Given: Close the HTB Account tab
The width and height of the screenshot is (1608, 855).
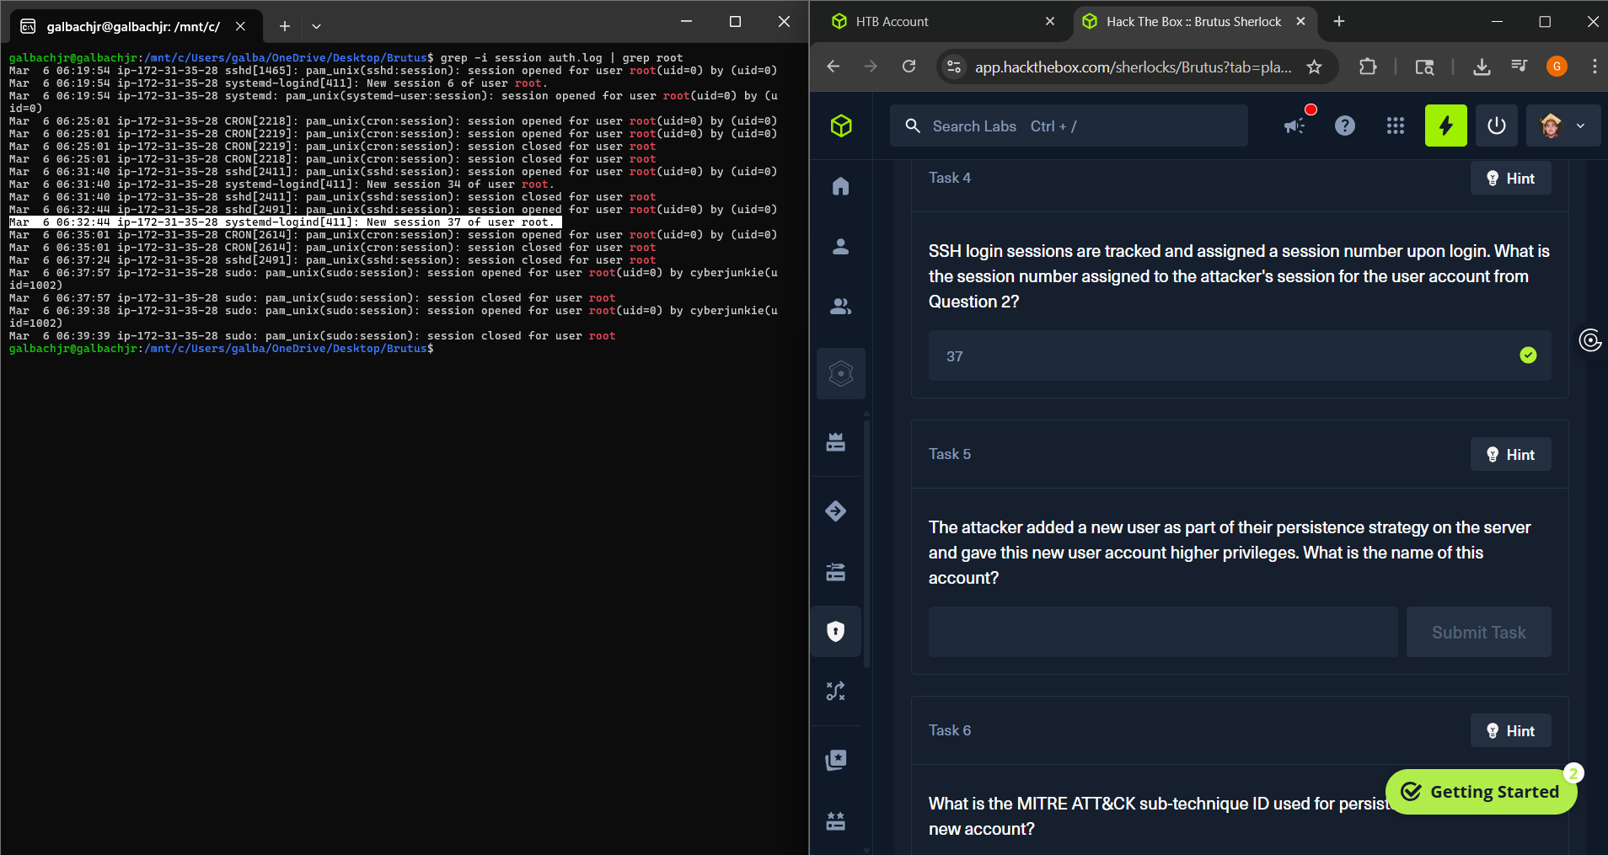Looking at the screenshot, I should (x=1050, y=22).
